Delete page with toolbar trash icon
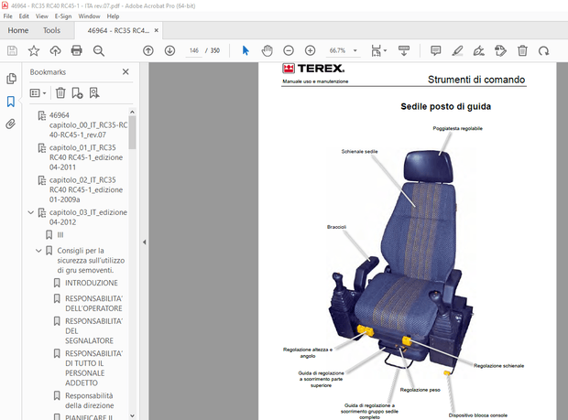This screenshot has height=420, width=568. tap(522, 50)
